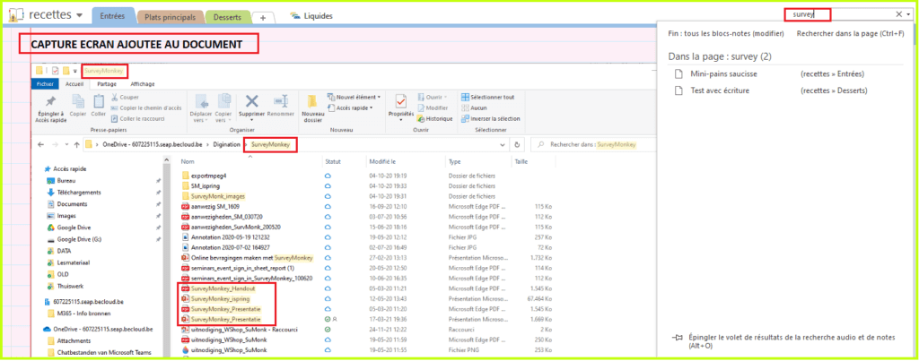Click the Modifier ribbon button
The width and height of the screenshot is (919, 361).
coord(433,107)
